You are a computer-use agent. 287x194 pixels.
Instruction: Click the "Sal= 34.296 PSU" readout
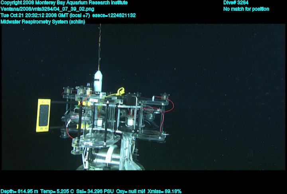click(x=95, y=192)
